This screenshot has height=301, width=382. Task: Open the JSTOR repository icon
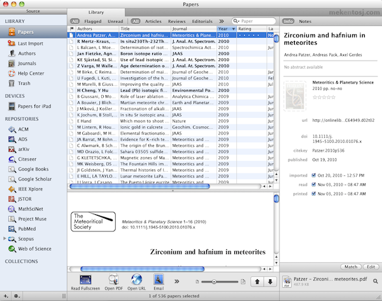click(12, 199)
